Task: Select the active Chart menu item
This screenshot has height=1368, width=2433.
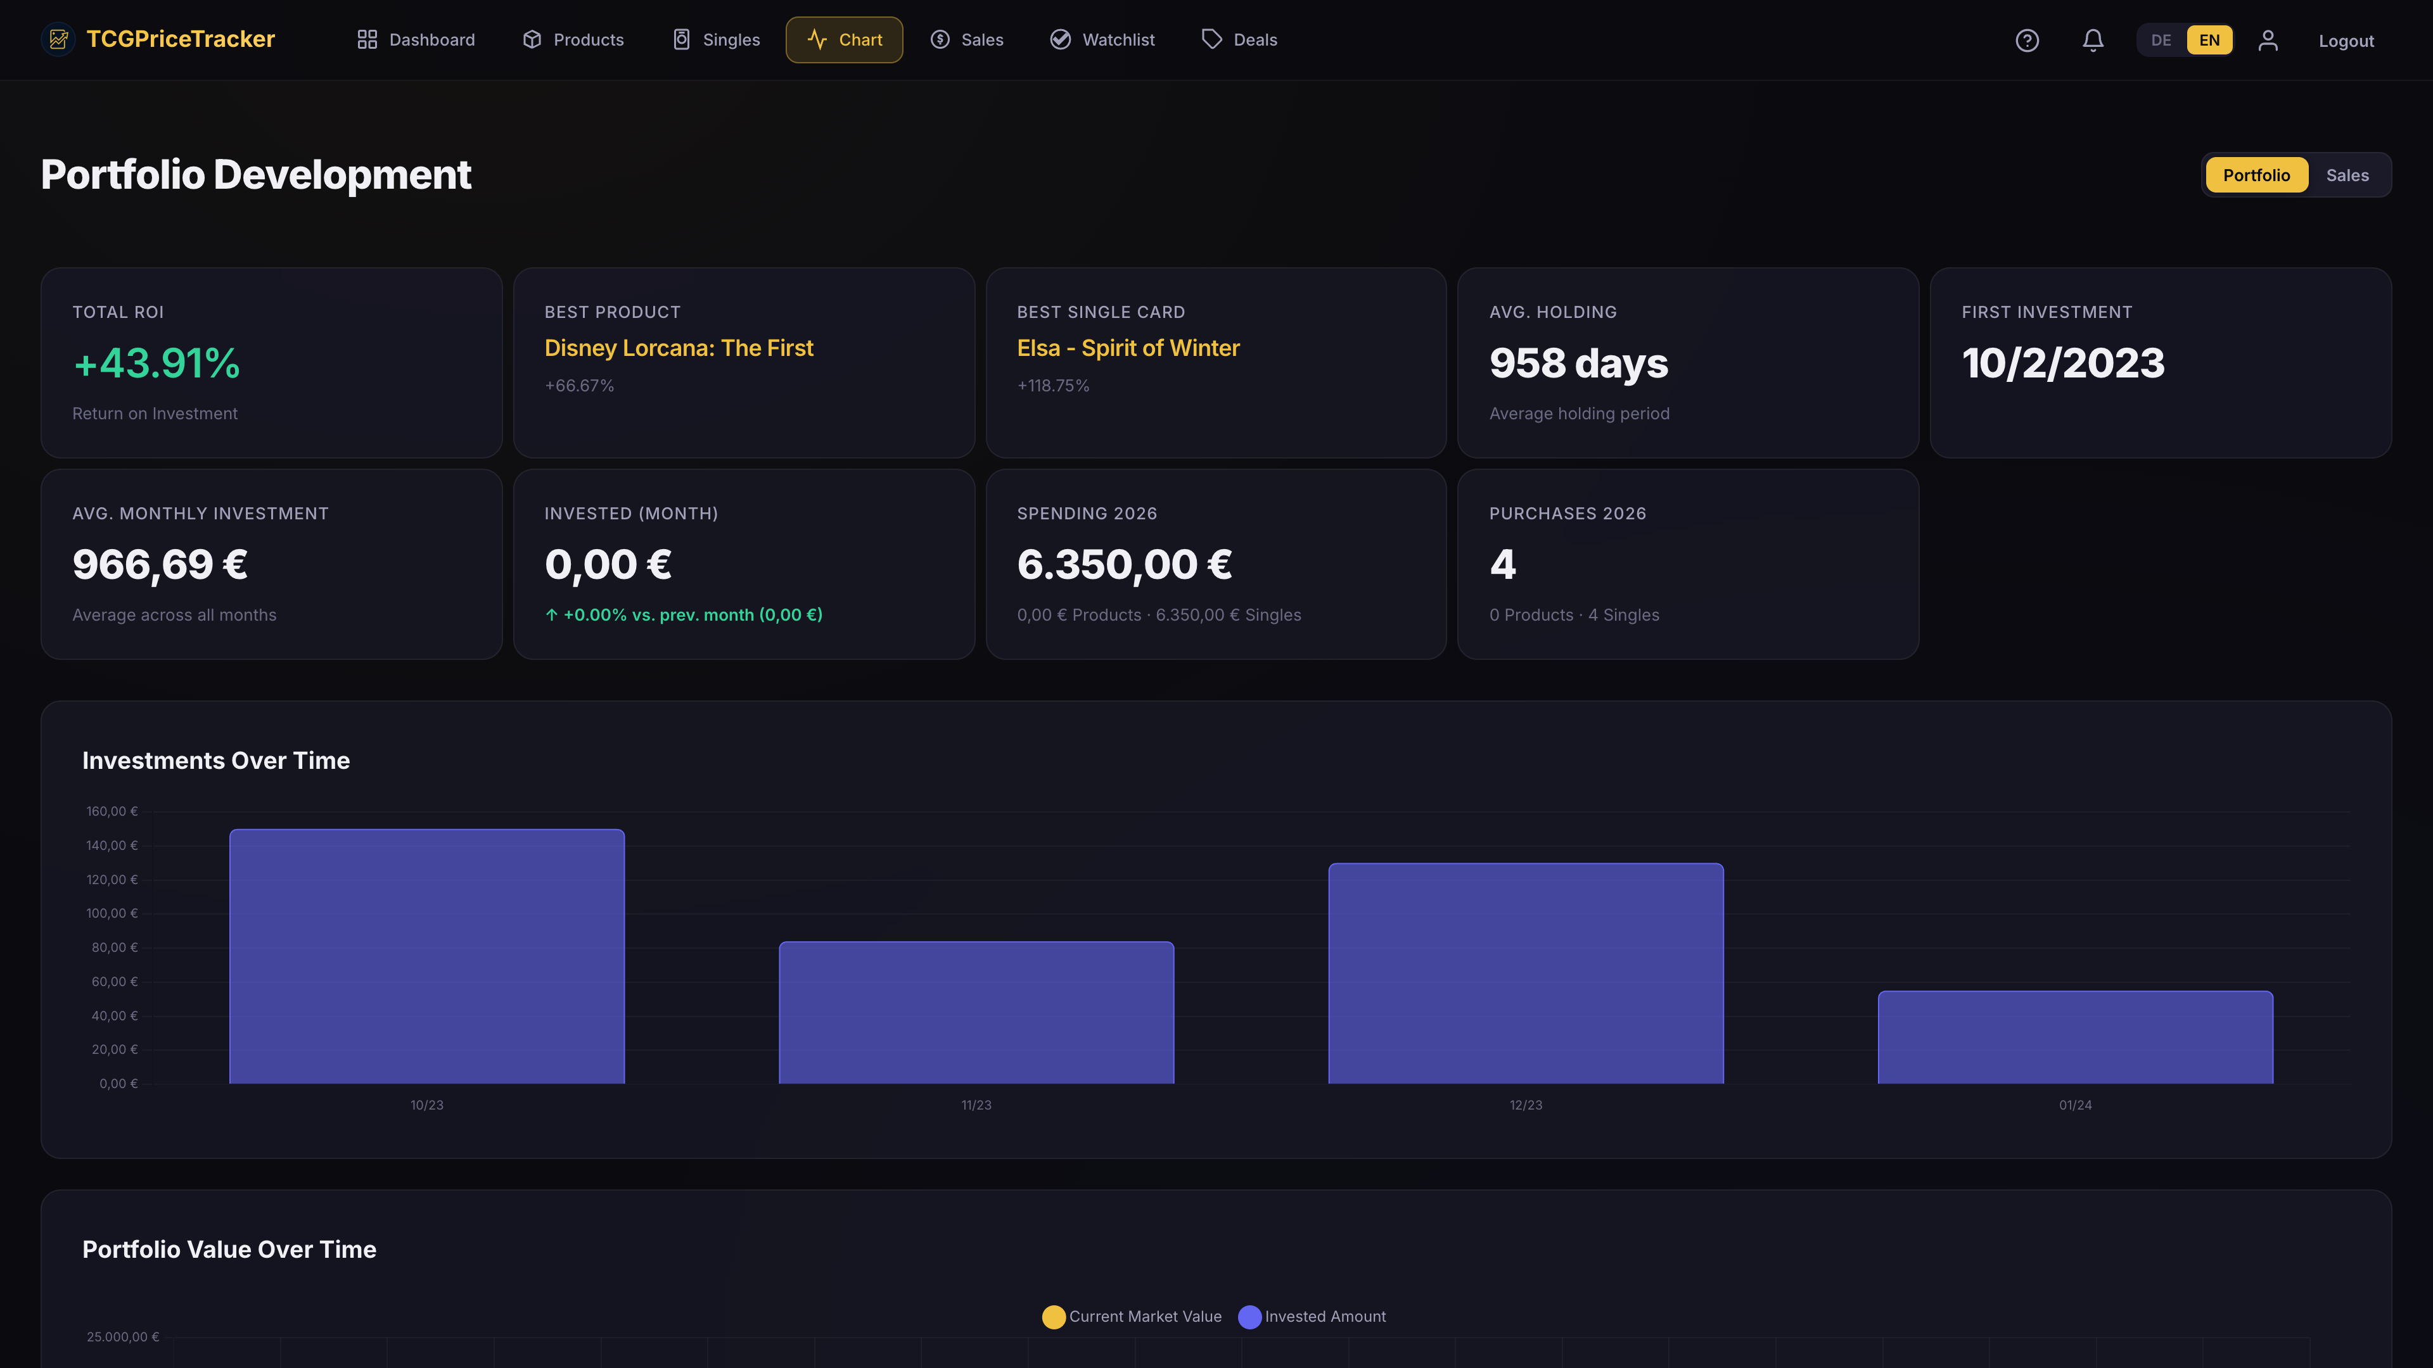Action: 845,40
